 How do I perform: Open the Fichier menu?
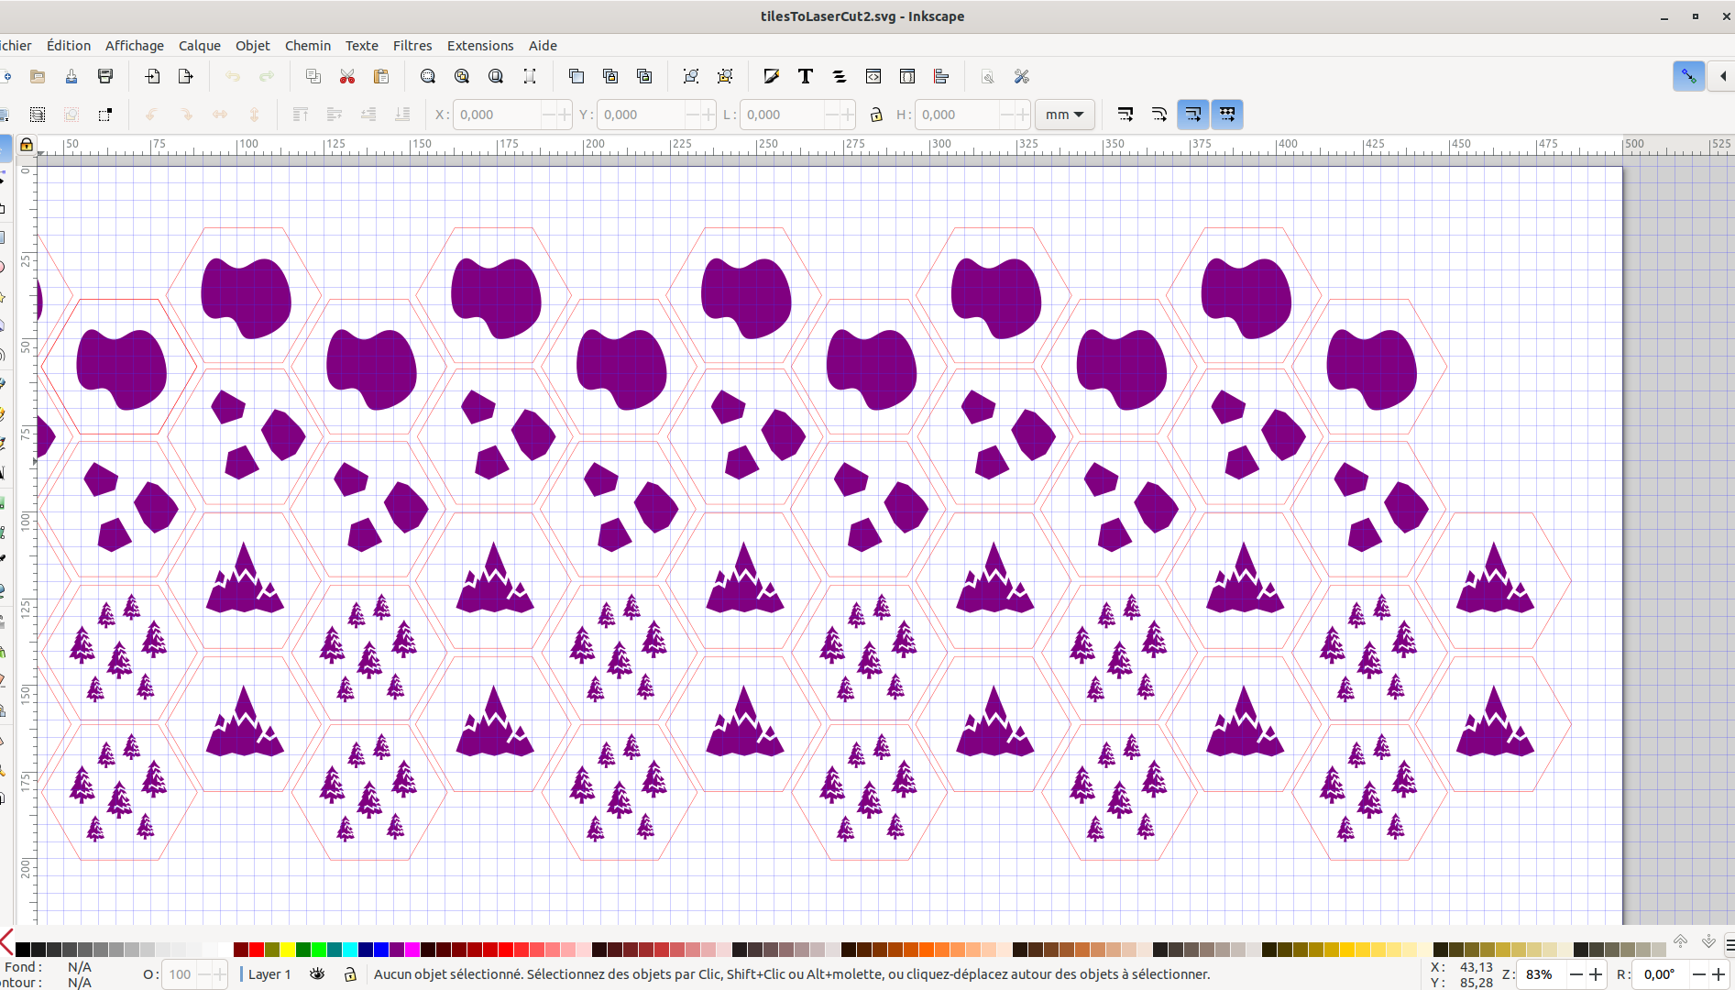16,45
